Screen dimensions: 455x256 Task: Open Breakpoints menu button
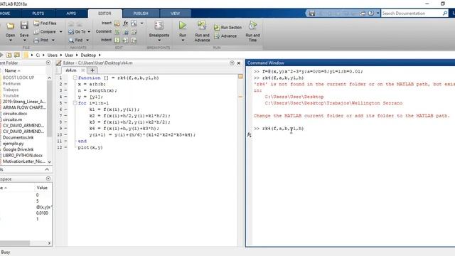coord(159,31)
